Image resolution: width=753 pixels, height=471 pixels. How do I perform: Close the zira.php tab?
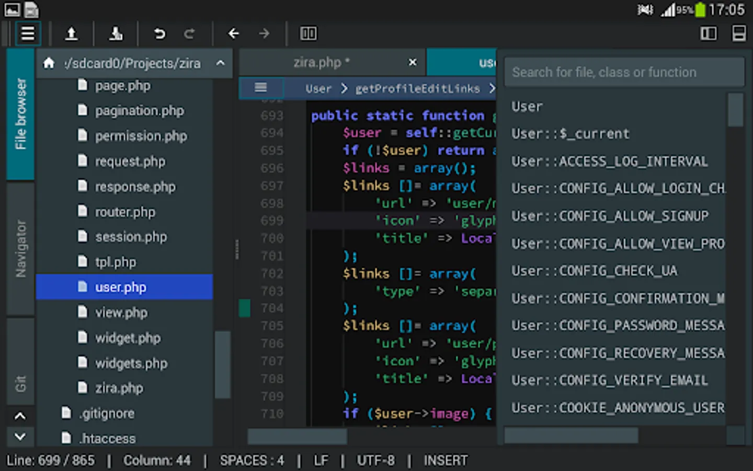click(413, 62)
